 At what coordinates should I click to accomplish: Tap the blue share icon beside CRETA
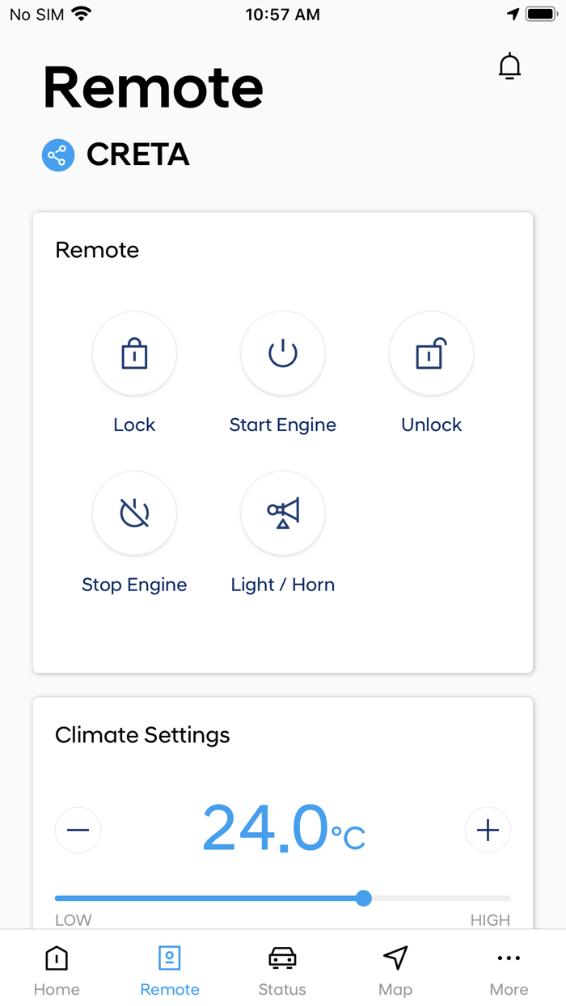tap(57, 154)
